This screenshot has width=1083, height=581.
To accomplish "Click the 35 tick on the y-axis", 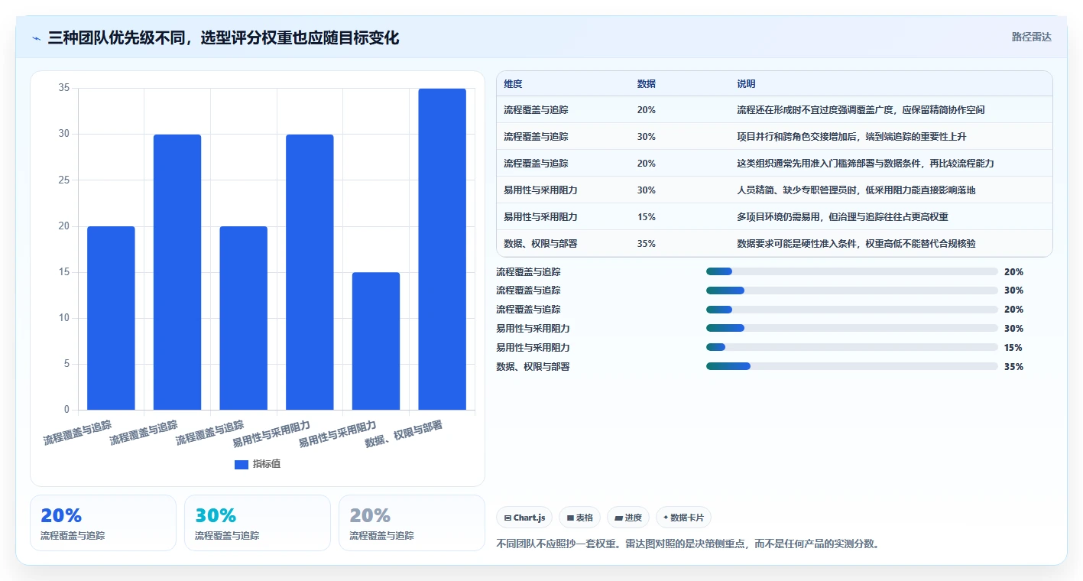I will (x=64, y=89).
